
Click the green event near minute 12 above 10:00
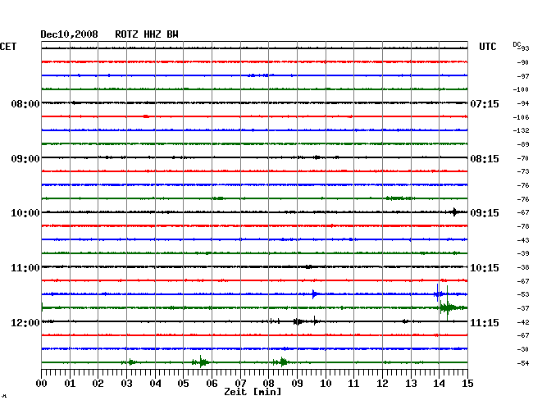[x=400, y=198]
